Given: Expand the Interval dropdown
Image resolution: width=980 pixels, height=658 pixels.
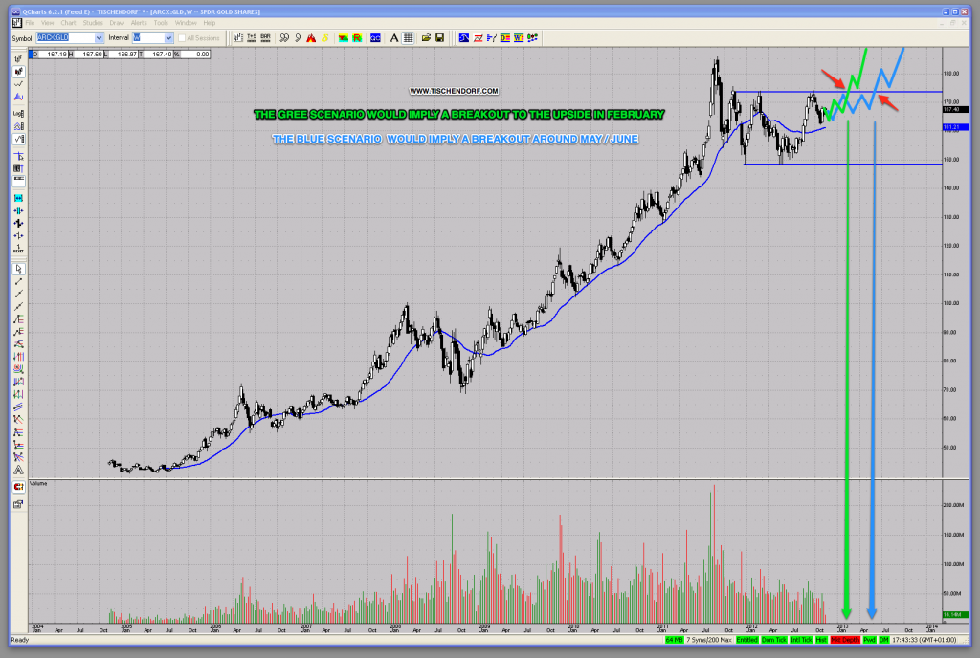Looking at the screenshot, I should coord(169,37).
